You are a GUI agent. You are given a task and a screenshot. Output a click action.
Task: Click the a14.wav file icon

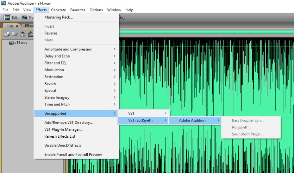(11, 43)
